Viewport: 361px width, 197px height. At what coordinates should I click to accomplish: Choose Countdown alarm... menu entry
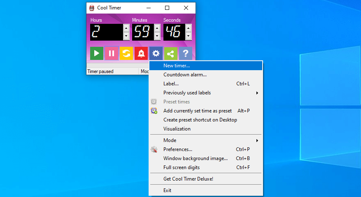(x=206, y=75)
